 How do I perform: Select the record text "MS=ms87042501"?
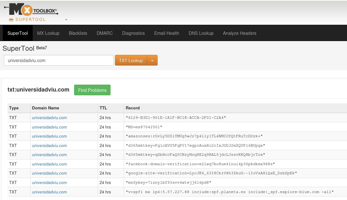tap(144, 127)
